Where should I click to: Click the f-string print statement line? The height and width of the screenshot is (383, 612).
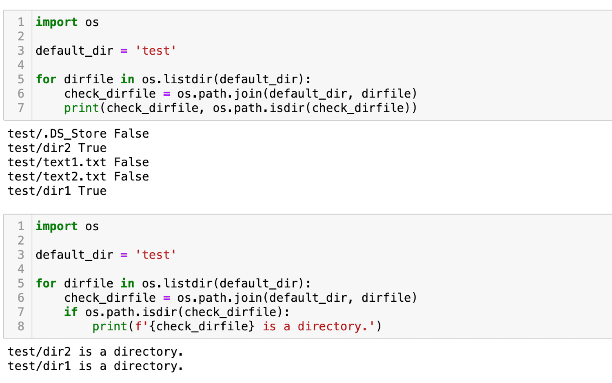[237, 326]
